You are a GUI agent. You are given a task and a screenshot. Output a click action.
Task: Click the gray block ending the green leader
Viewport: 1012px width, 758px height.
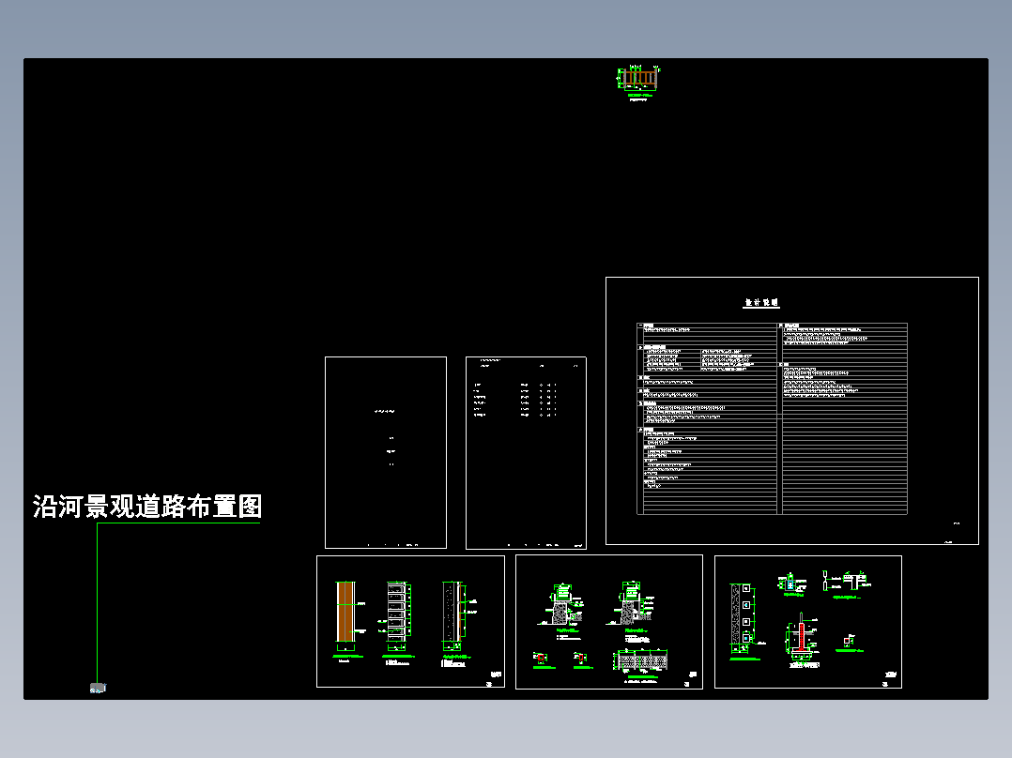click(x=98, y=689)
